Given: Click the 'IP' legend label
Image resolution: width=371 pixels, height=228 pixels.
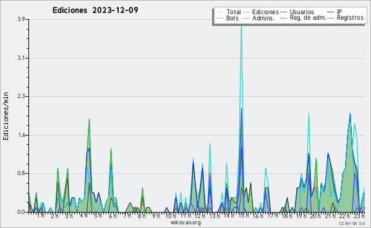Looking at the screenshot, I should (x=339, y=12).
